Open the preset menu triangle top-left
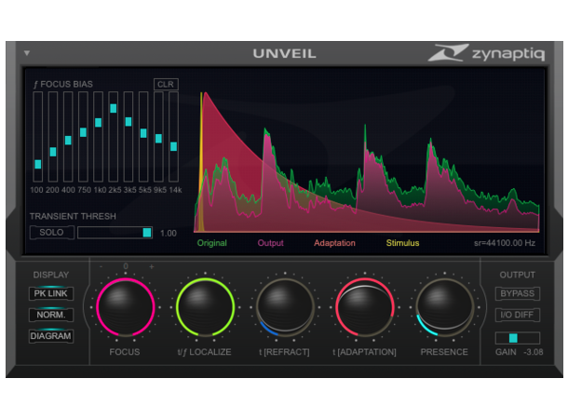The image size is (568, 419). click(27, 53)
